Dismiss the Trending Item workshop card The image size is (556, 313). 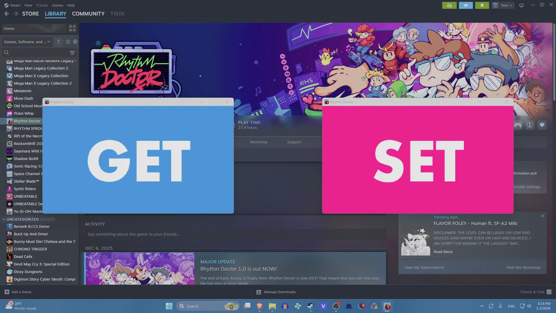tap(542, 216)
